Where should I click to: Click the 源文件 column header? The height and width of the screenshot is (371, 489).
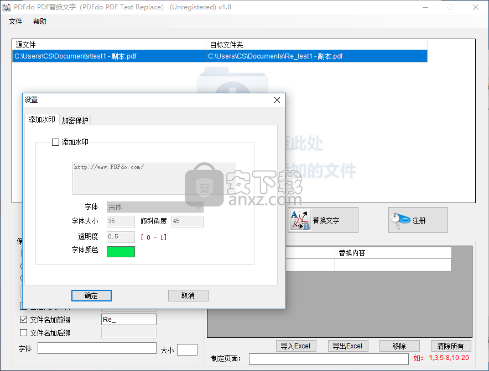tap(109, 45)
